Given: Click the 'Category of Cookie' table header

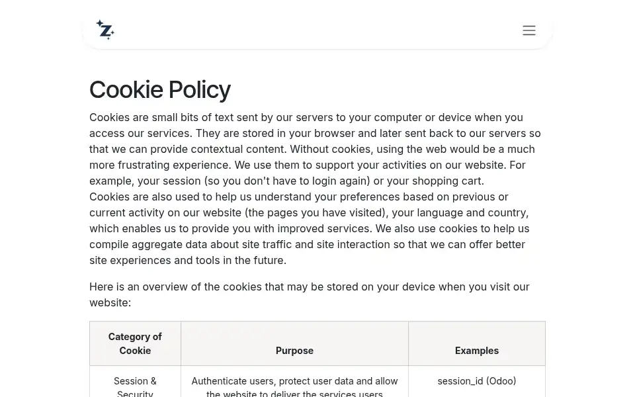Looking at the screenshot, I should [135, 343].
